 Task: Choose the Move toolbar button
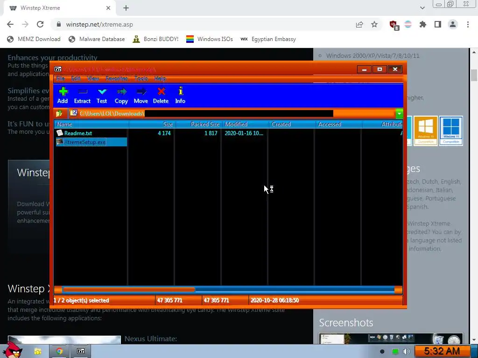[141, 95]
